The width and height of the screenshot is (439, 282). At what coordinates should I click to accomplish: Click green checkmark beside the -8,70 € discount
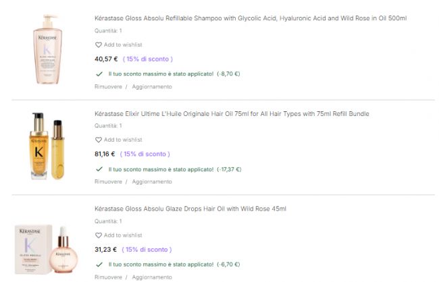[99, 74]
